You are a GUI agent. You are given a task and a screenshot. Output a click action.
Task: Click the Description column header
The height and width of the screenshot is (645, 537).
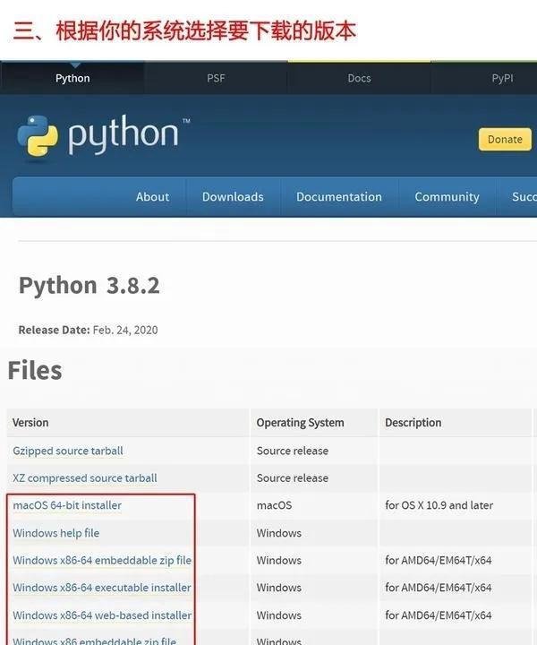(x=413, y=423)
